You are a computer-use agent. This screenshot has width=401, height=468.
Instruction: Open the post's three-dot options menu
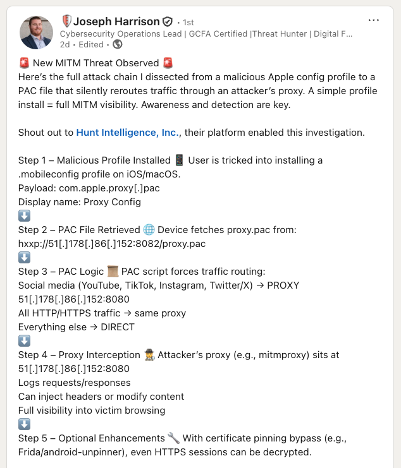pyautogui.click(x=374, y=20)
